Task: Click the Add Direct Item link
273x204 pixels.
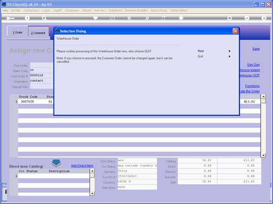Action: tap(82, 166)
